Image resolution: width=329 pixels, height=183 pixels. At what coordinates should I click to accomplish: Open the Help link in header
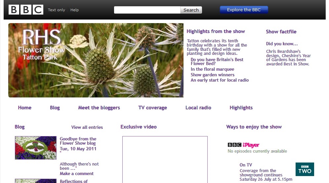click(x=74, y=10)
